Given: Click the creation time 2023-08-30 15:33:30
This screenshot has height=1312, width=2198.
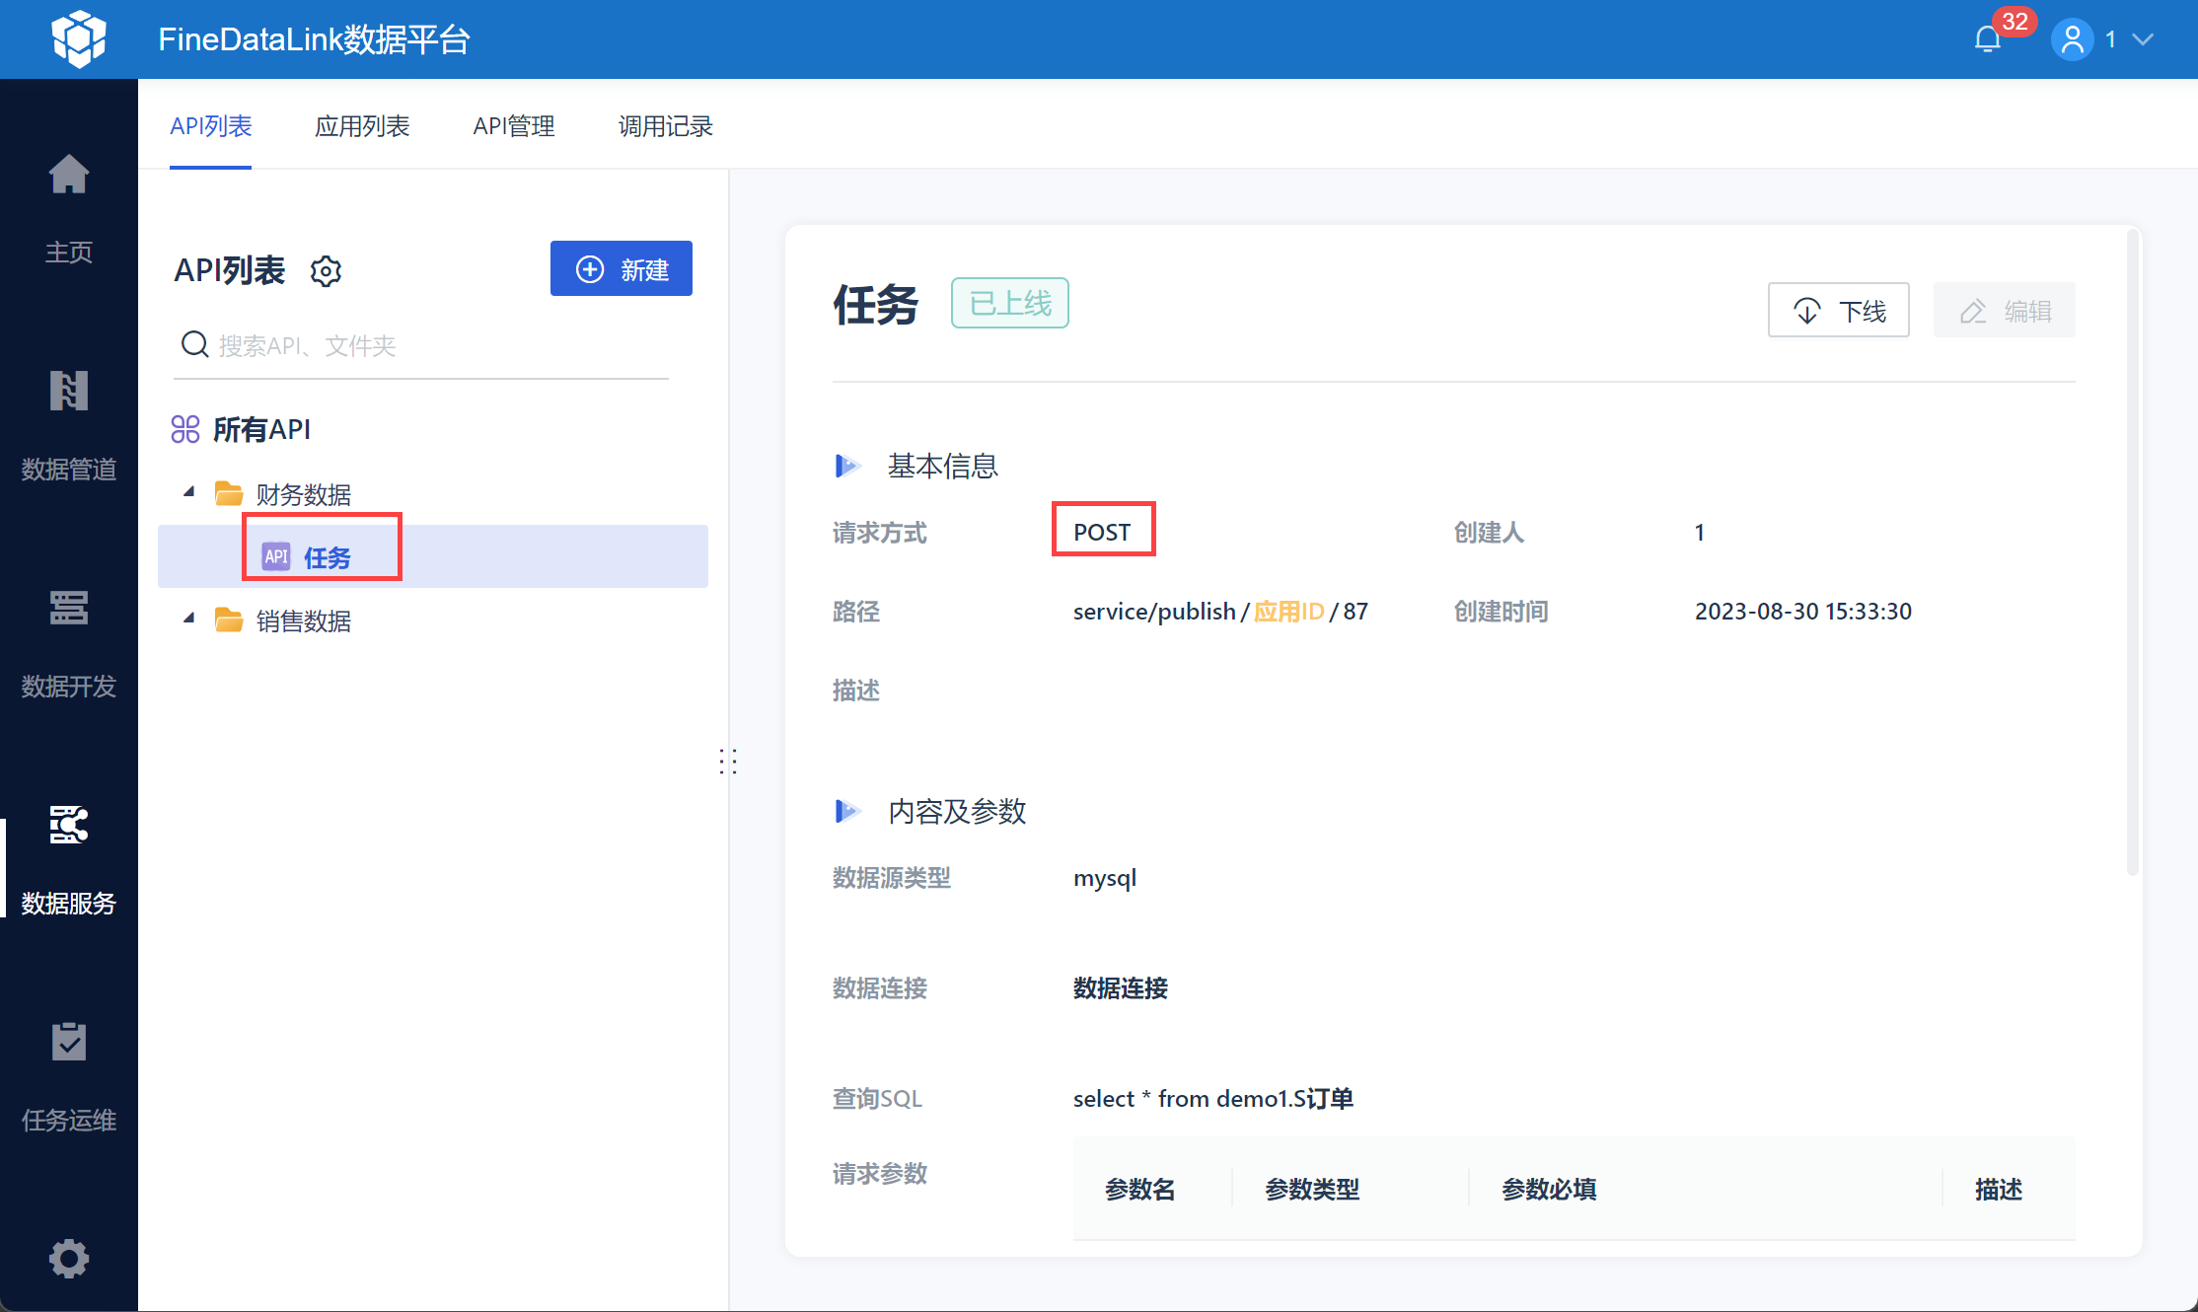Looking at the screenshot, I should coord(1802,611).
